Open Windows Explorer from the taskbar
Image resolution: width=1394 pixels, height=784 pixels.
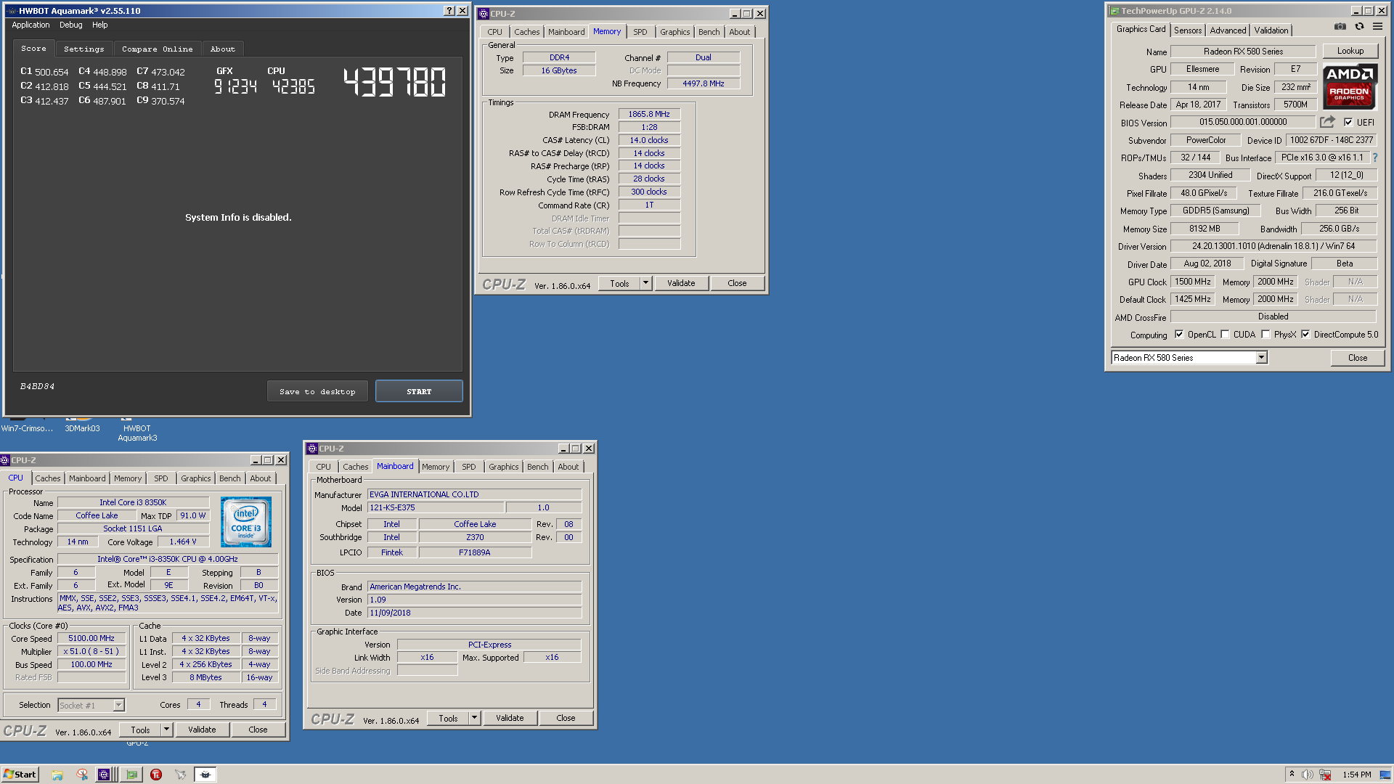(57, 775)
